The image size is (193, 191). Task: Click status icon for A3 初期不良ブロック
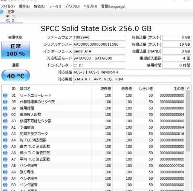[x=5, y=134]
